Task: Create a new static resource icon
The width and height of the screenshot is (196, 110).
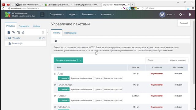Action: [x=23, y=32]
